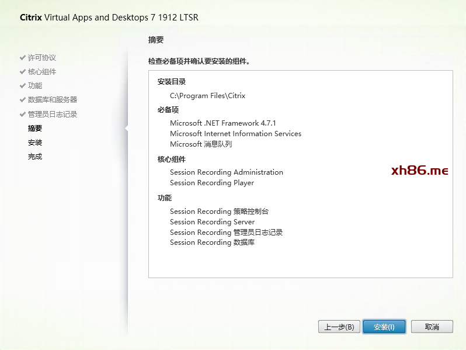The height and width of the screenshot is (350, 466).
Task: Click the Session Recording 数据库 feature line
Action: point(212,242)
